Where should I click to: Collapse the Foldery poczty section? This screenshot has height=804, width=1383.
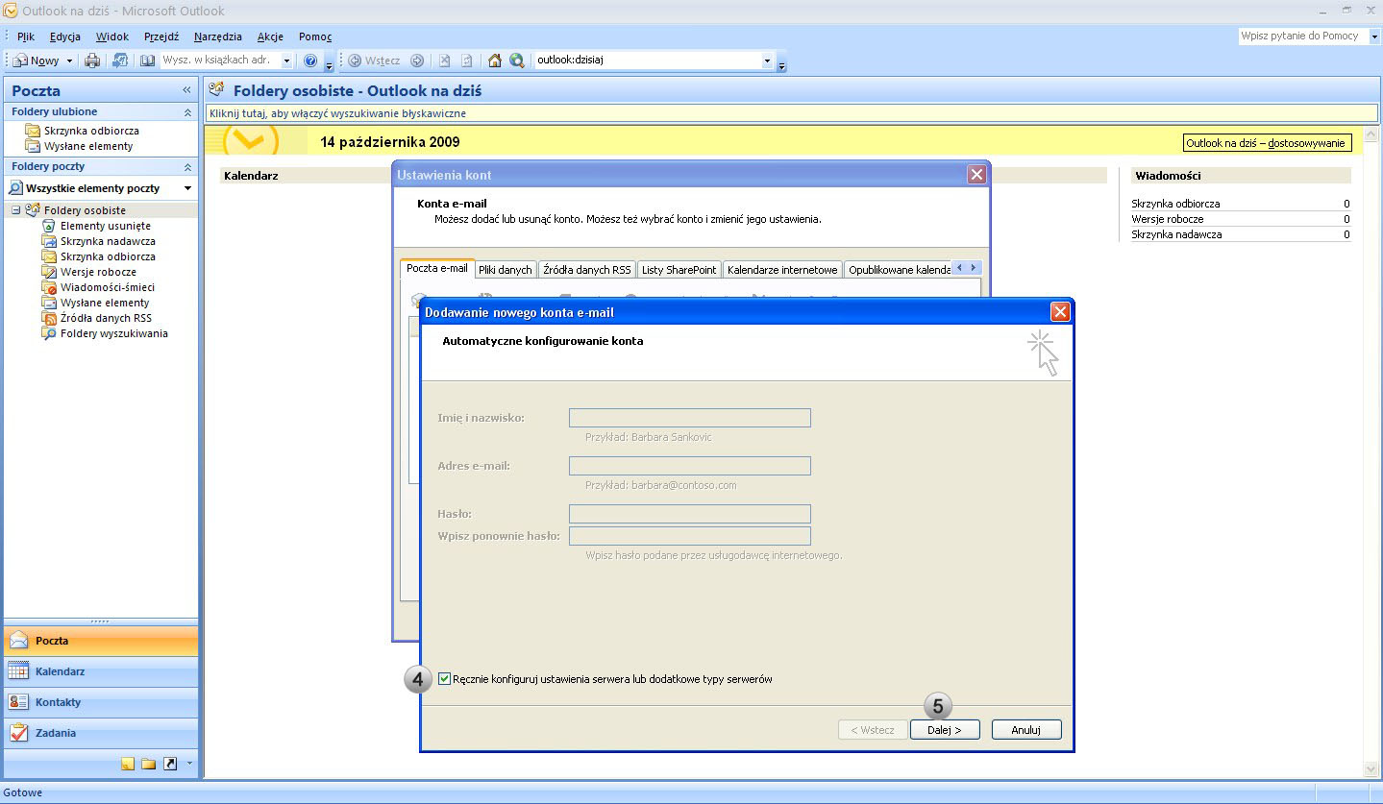[187, 167]
